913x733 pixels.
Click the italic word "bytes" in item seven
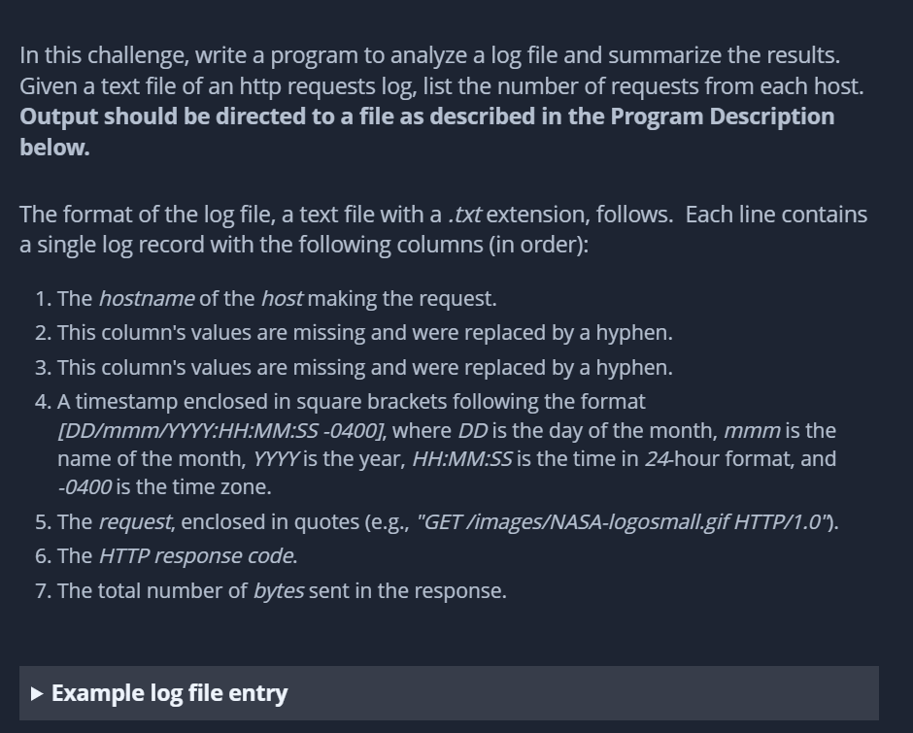(x=278, y=591)
